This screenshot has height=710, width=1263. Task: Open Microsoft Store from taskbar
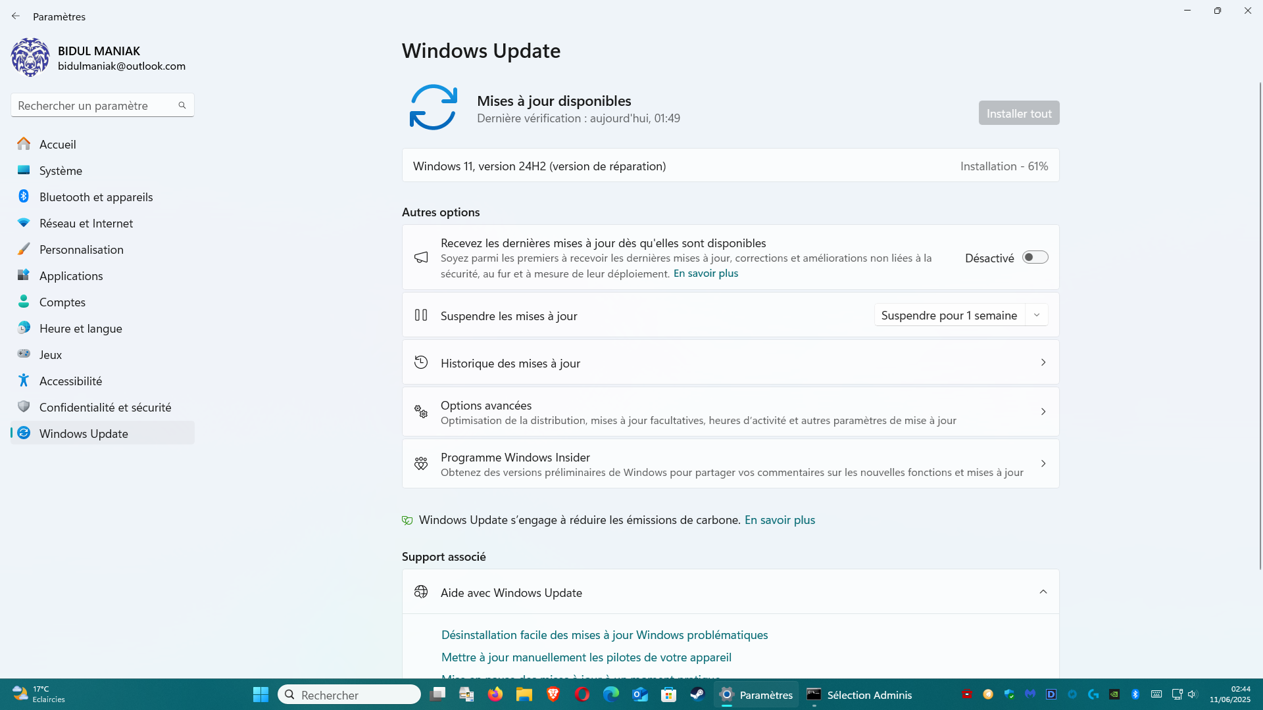coord(669,694)
